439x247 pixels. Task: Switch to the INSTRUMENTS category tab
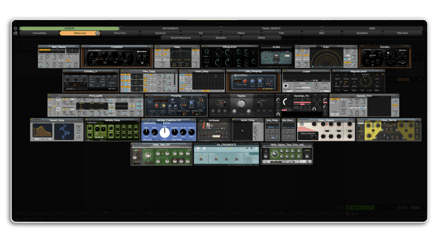pos(170,29)
